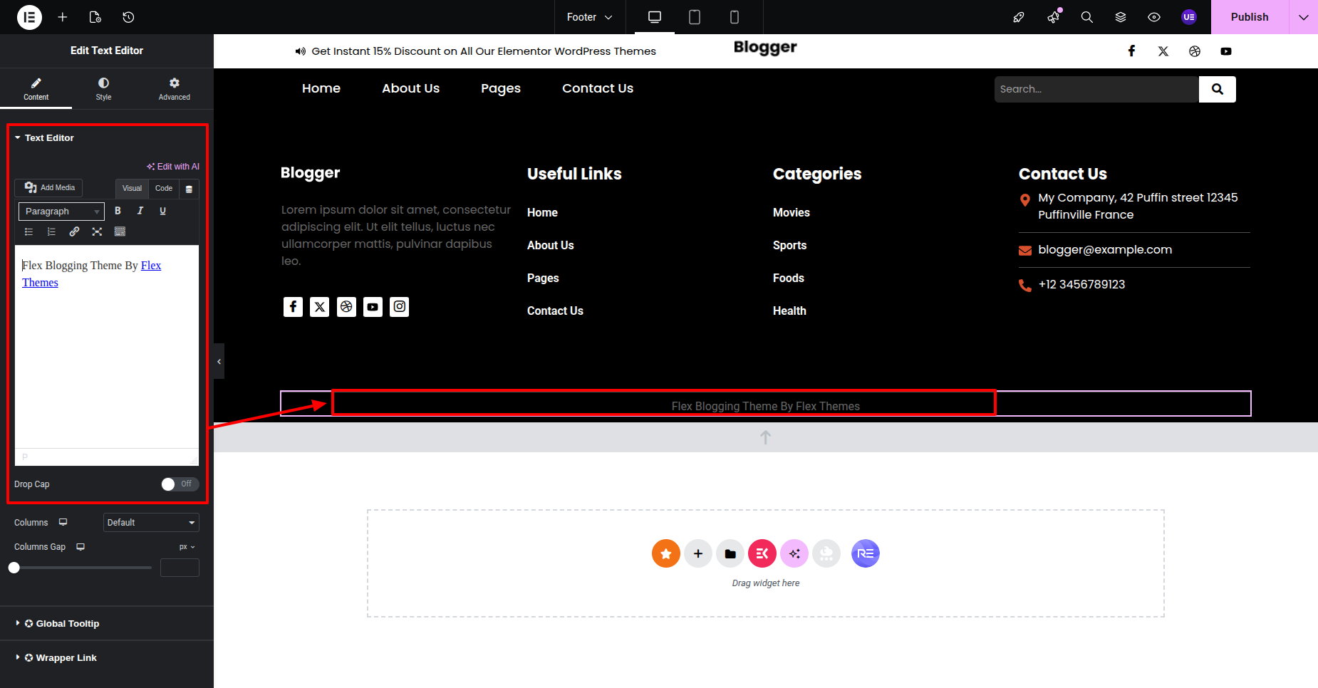Switch to the Advanced tab
Viewport: 1318px width, 688px height.
pos(174,88)
